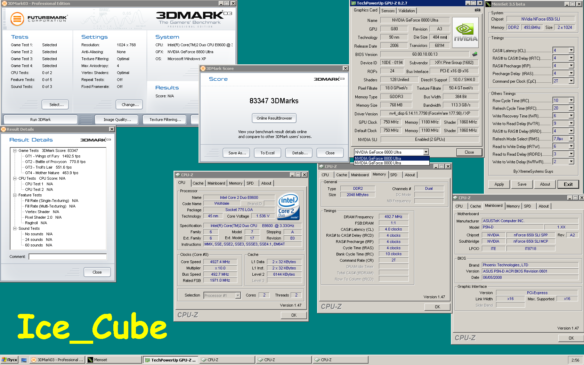Open Write to Read Delay (tWTR) dropdown
The height and width of the screenshot is (365, 584).
571,123
